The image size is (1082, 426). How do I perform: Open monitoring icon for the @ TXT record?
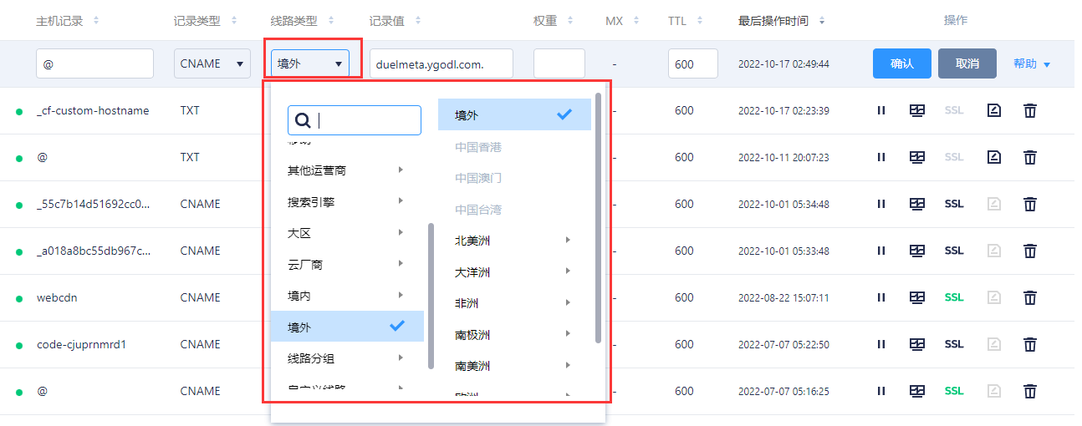coord(917,157)
